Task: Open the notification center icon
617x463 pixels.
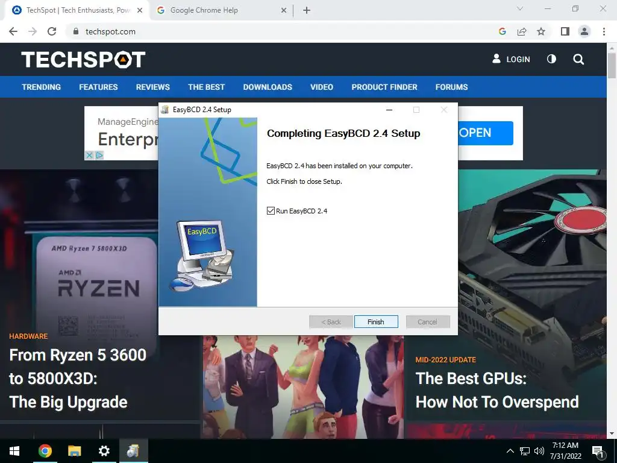Action: (x=598, y=451)
